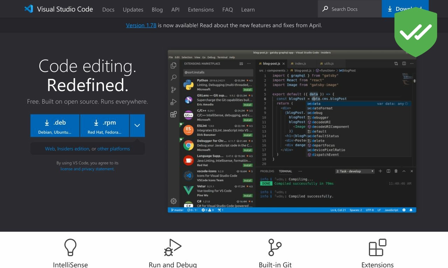Viewport: 448px width, 268px height.
Task: Open Source Control icon in screenshot's activity bar
Action: click(173, 90)
